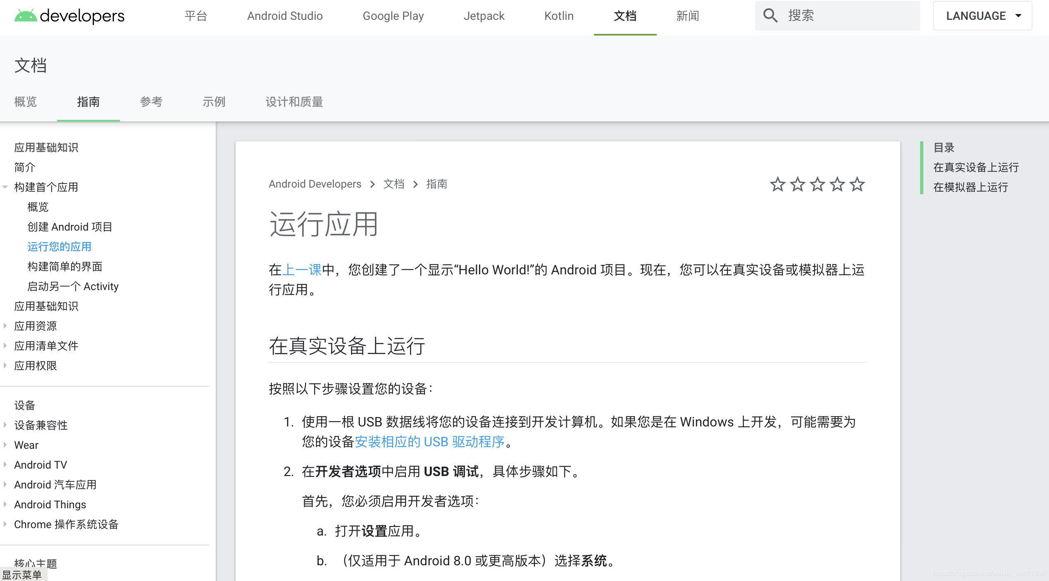The height and width of the screenshot is (581, 1049).
Task: Expand the 设备兼容性 section
Action: coord(5,425)
